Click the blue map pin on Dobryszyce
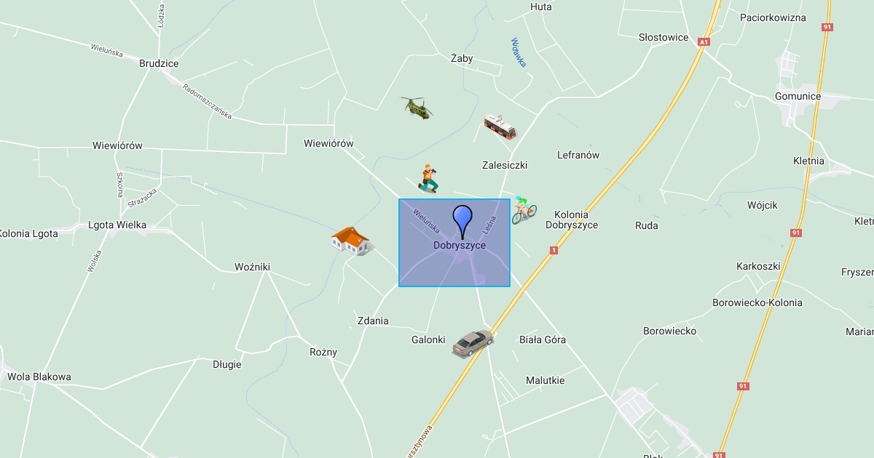874x458 pixels. 462,222
